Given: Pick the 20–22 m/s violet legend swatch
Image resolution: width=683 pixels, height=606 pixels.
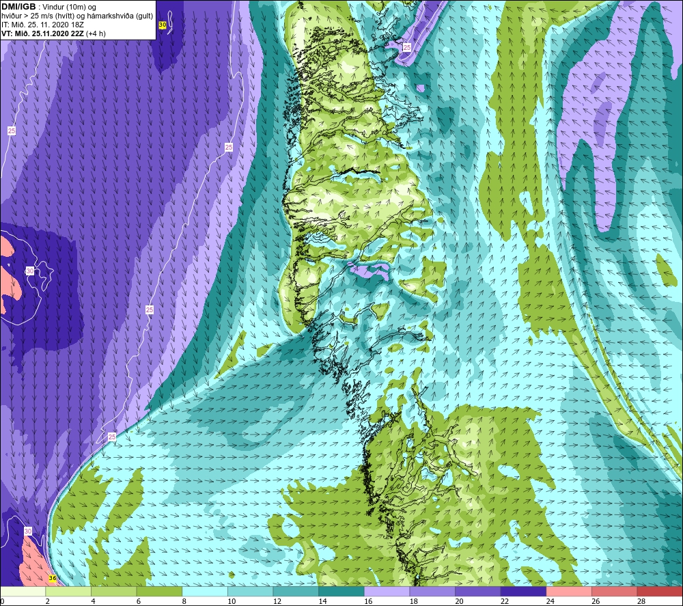Looking at the screenshot, I should (x=478, y=592).
